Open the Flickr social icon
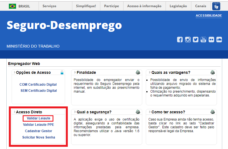This screenshot has height=149, width=228. point(211,40)
